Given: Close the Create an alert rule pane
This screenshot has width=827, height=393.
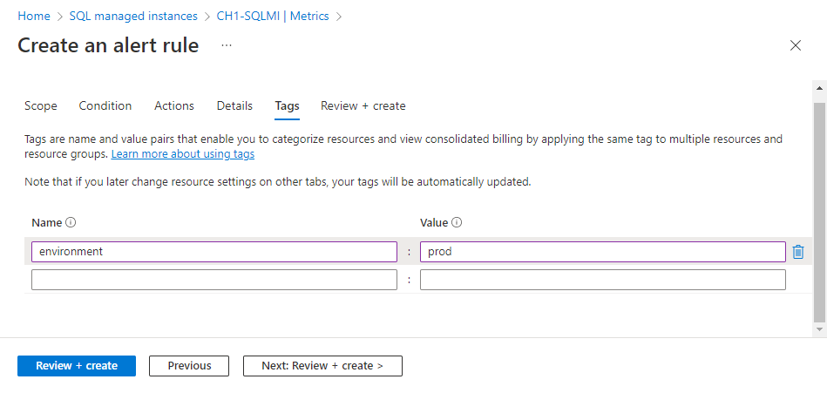Looking at the screenshot, I should coord(795,46).
